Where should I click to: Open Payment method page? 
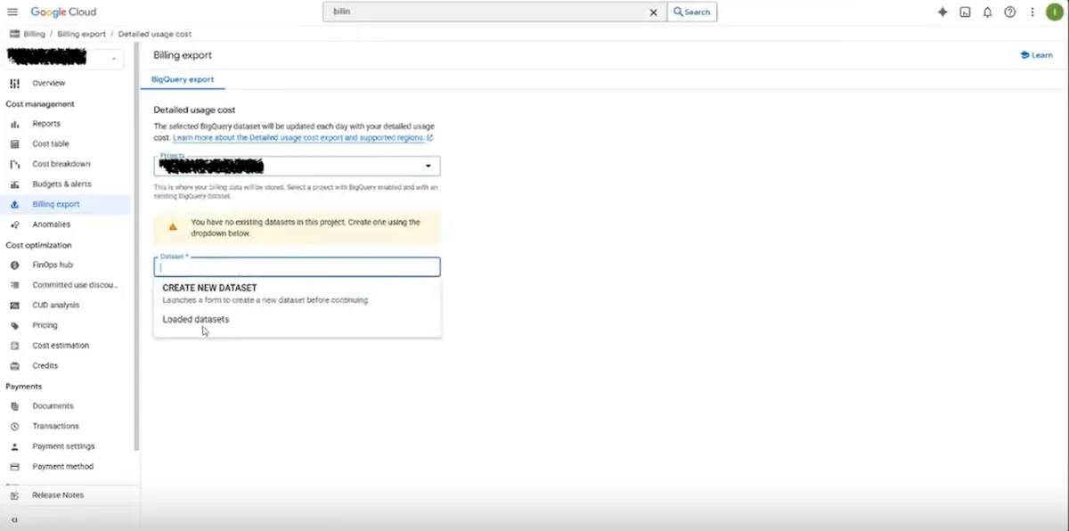pyautogui.click(x=62, y=467)
